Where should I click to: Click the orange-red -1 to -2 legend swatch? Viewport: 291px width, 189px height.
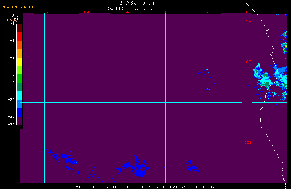point(19,45)
